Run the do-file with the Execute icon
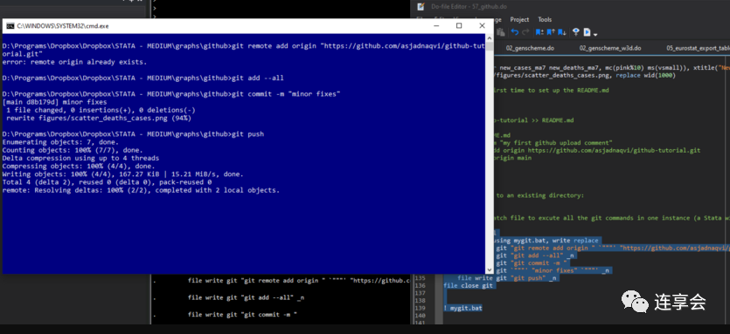Screen dimensions: 730x334 pyautogui.click(x=587, y=32)
